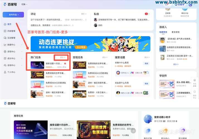Viewport: 199px width, 139px height.
Task: Switch to the 更多变现 tab
Action: click(176, 32)
